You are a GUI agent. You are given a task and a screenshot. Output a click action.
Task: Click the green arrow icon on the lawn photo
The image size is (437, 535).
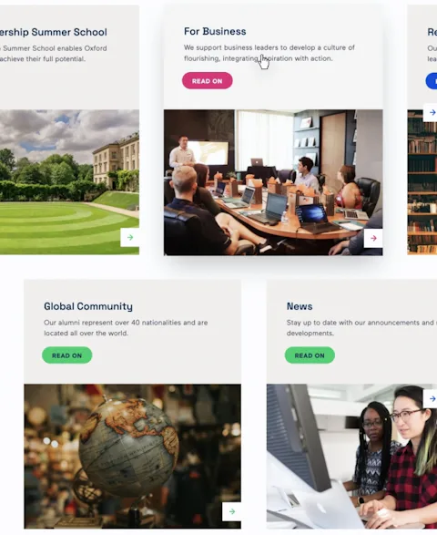130,238
